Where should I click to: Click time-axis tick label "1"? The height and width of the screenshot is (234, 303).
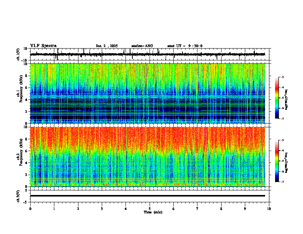54,209
